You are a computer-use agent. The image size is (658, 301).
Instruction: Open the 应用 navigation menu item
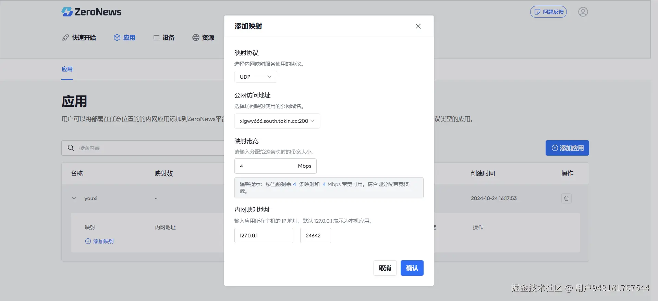[x=124, y=38]
